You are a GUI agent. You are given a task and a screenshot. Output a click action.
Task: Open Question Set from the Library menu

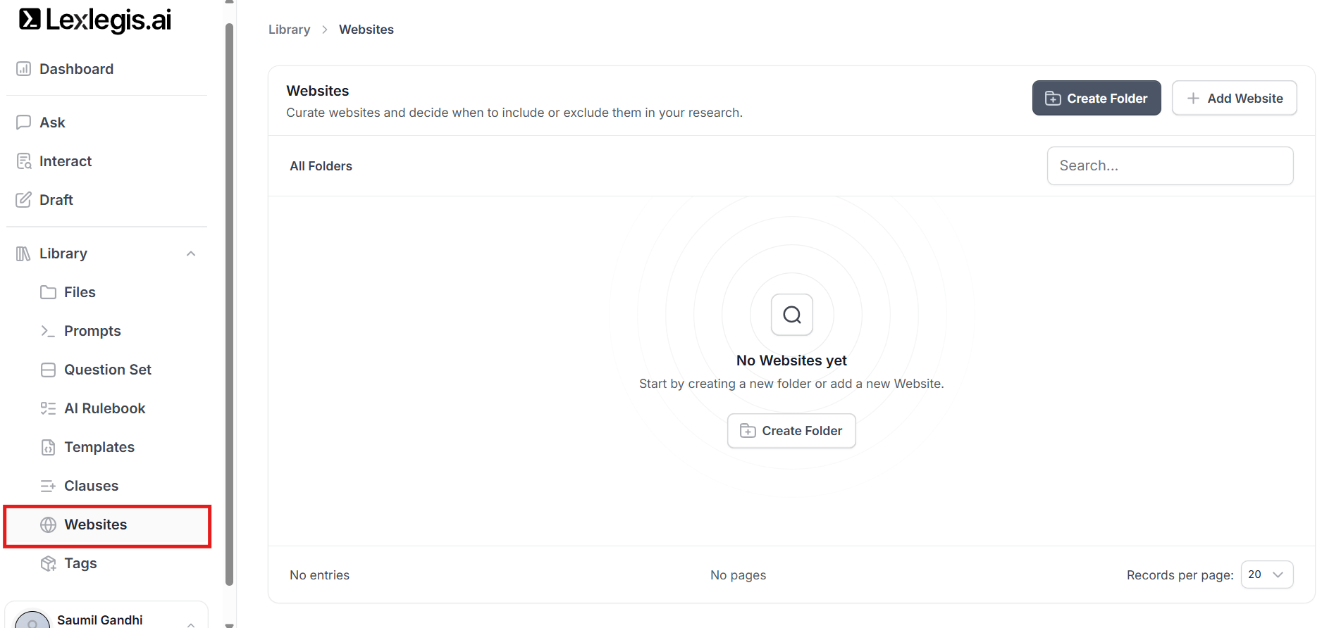107,370
